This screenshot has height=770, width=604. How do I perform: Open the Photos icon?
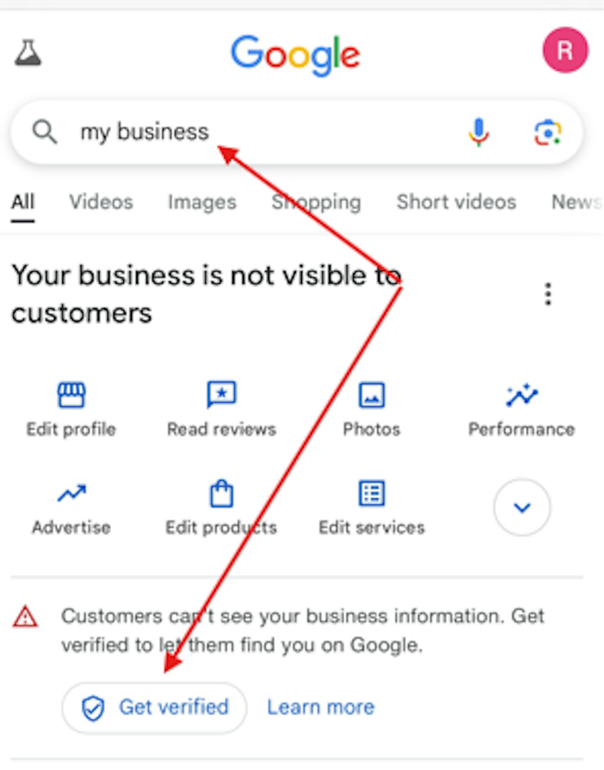pyautogui.click(x=372, y=395)
